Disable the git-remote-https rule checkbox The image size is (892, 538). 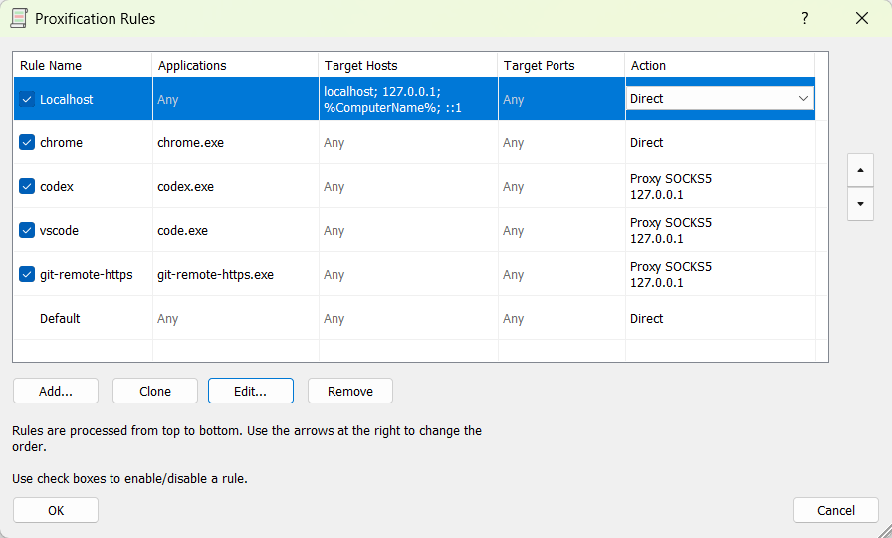pos(27,274)
